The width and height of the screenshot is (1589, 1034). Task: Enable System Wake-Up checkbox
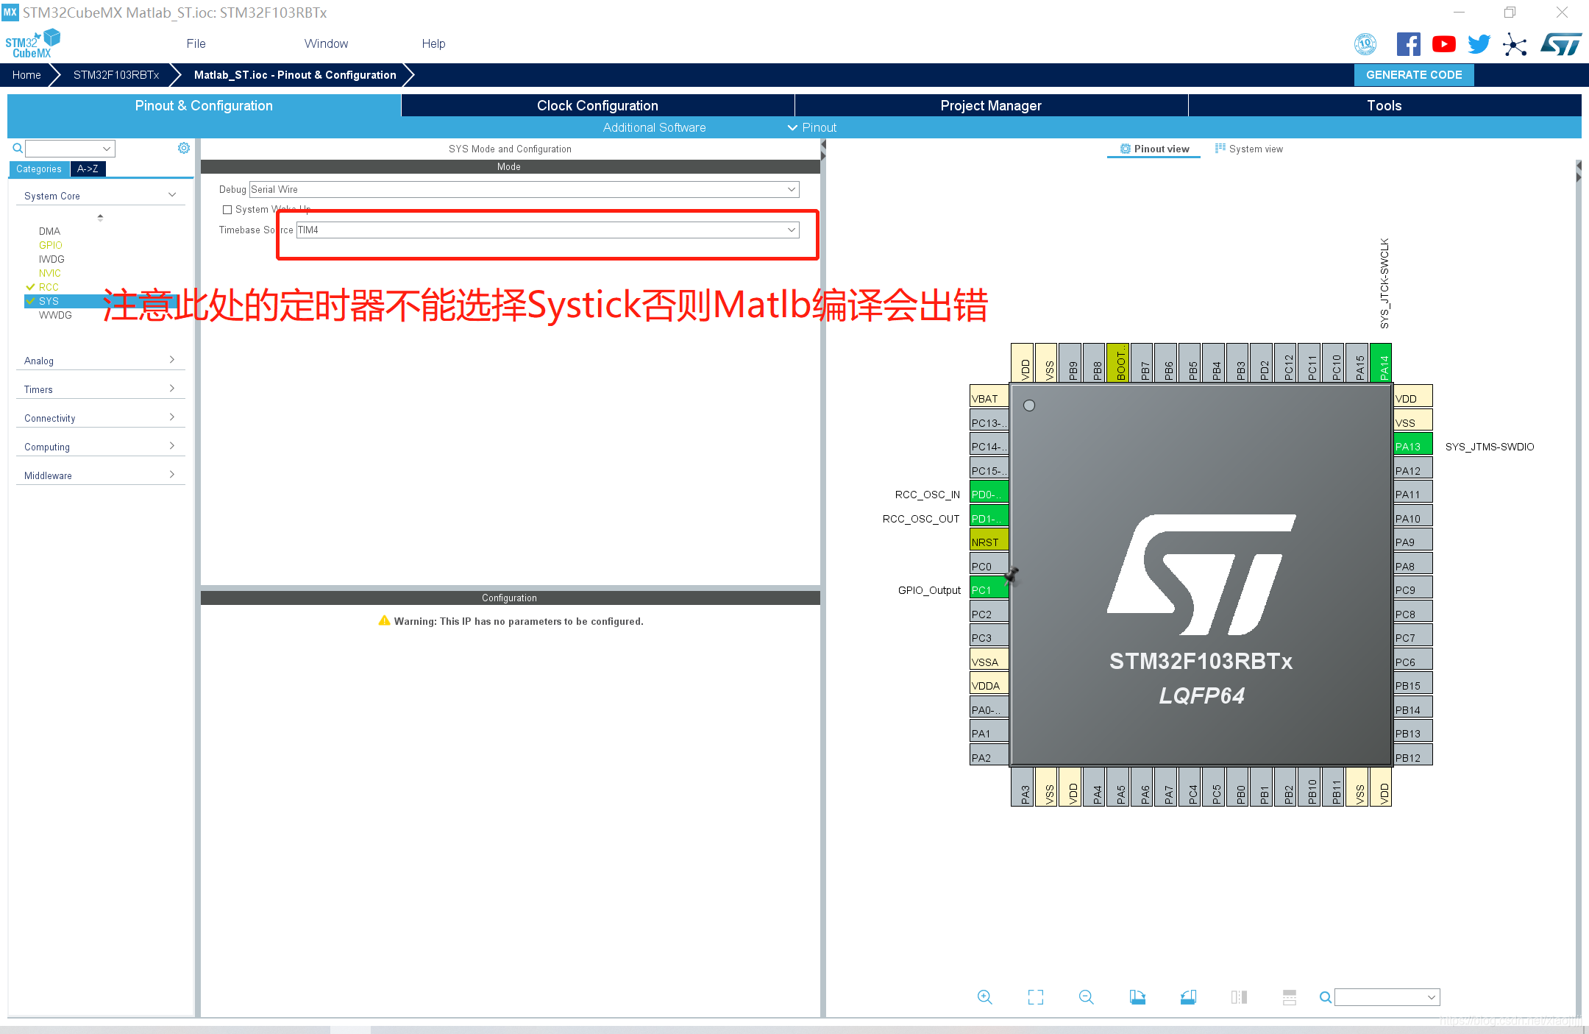pos(227,210)
